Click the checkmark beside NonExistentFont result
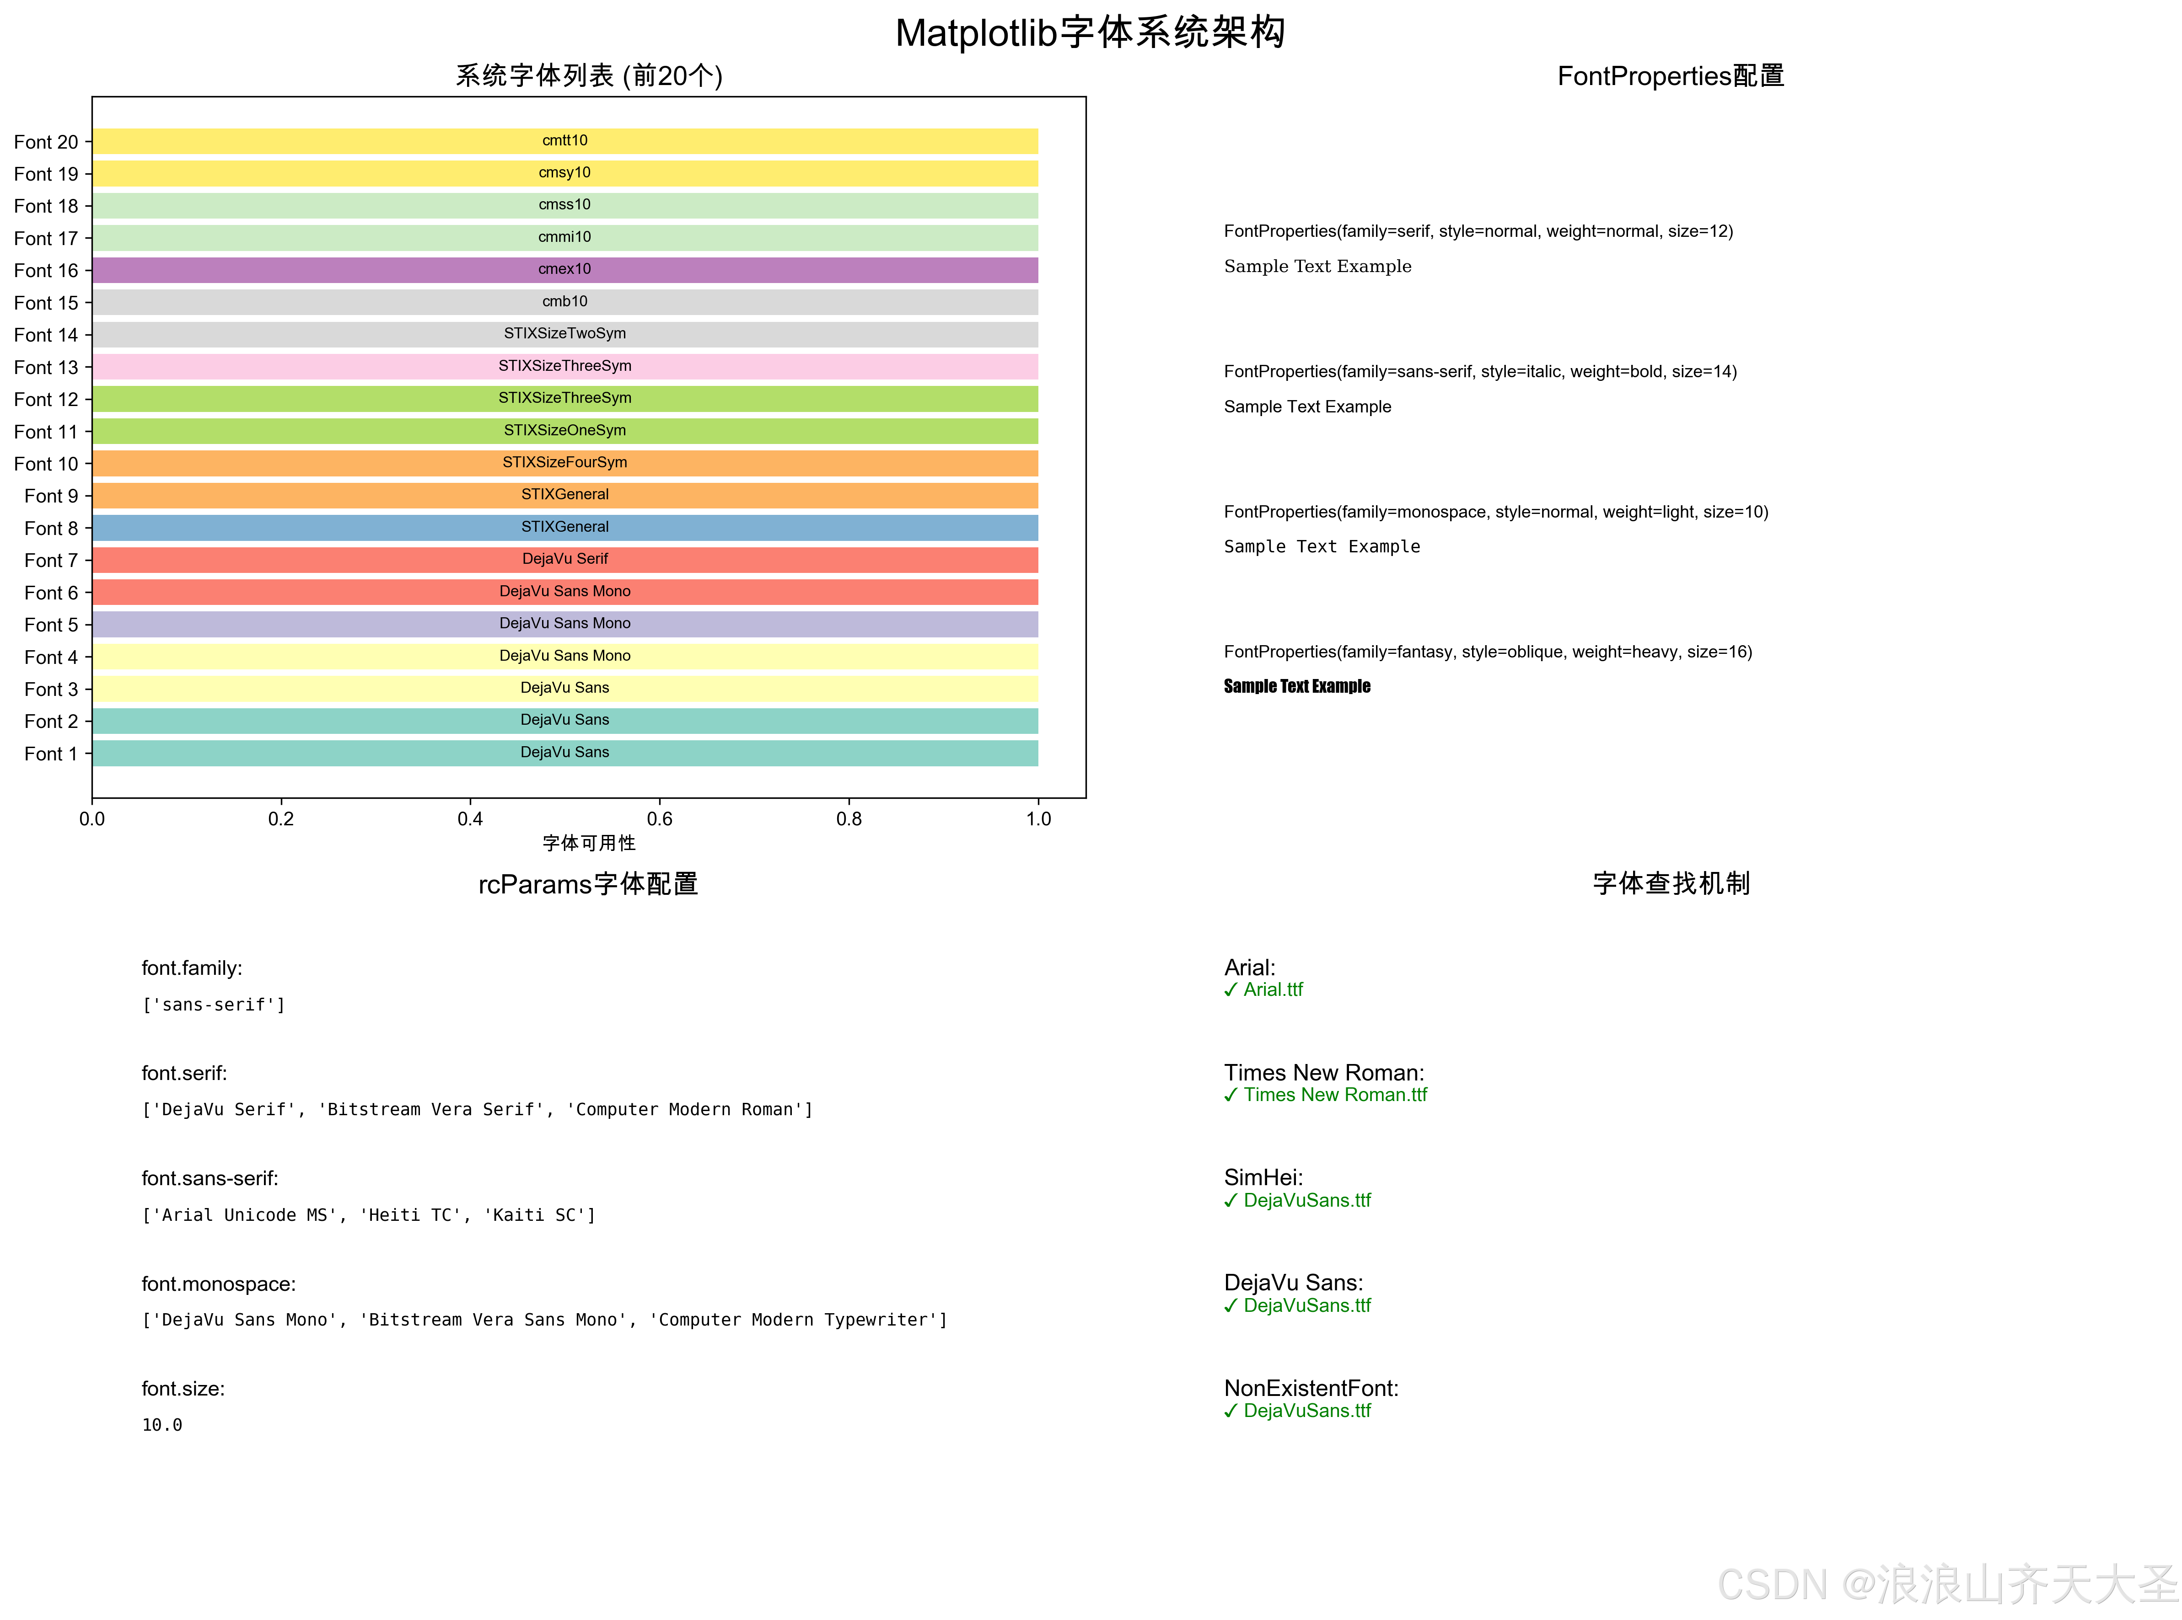This screenshot has width=2182, height=1620. click(x=1232, y=1411)
